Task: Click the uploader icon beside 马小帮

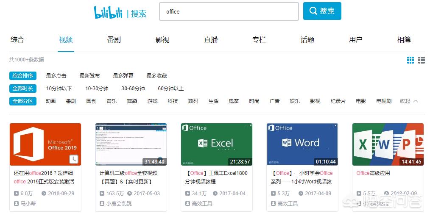Action: [16, 203]
